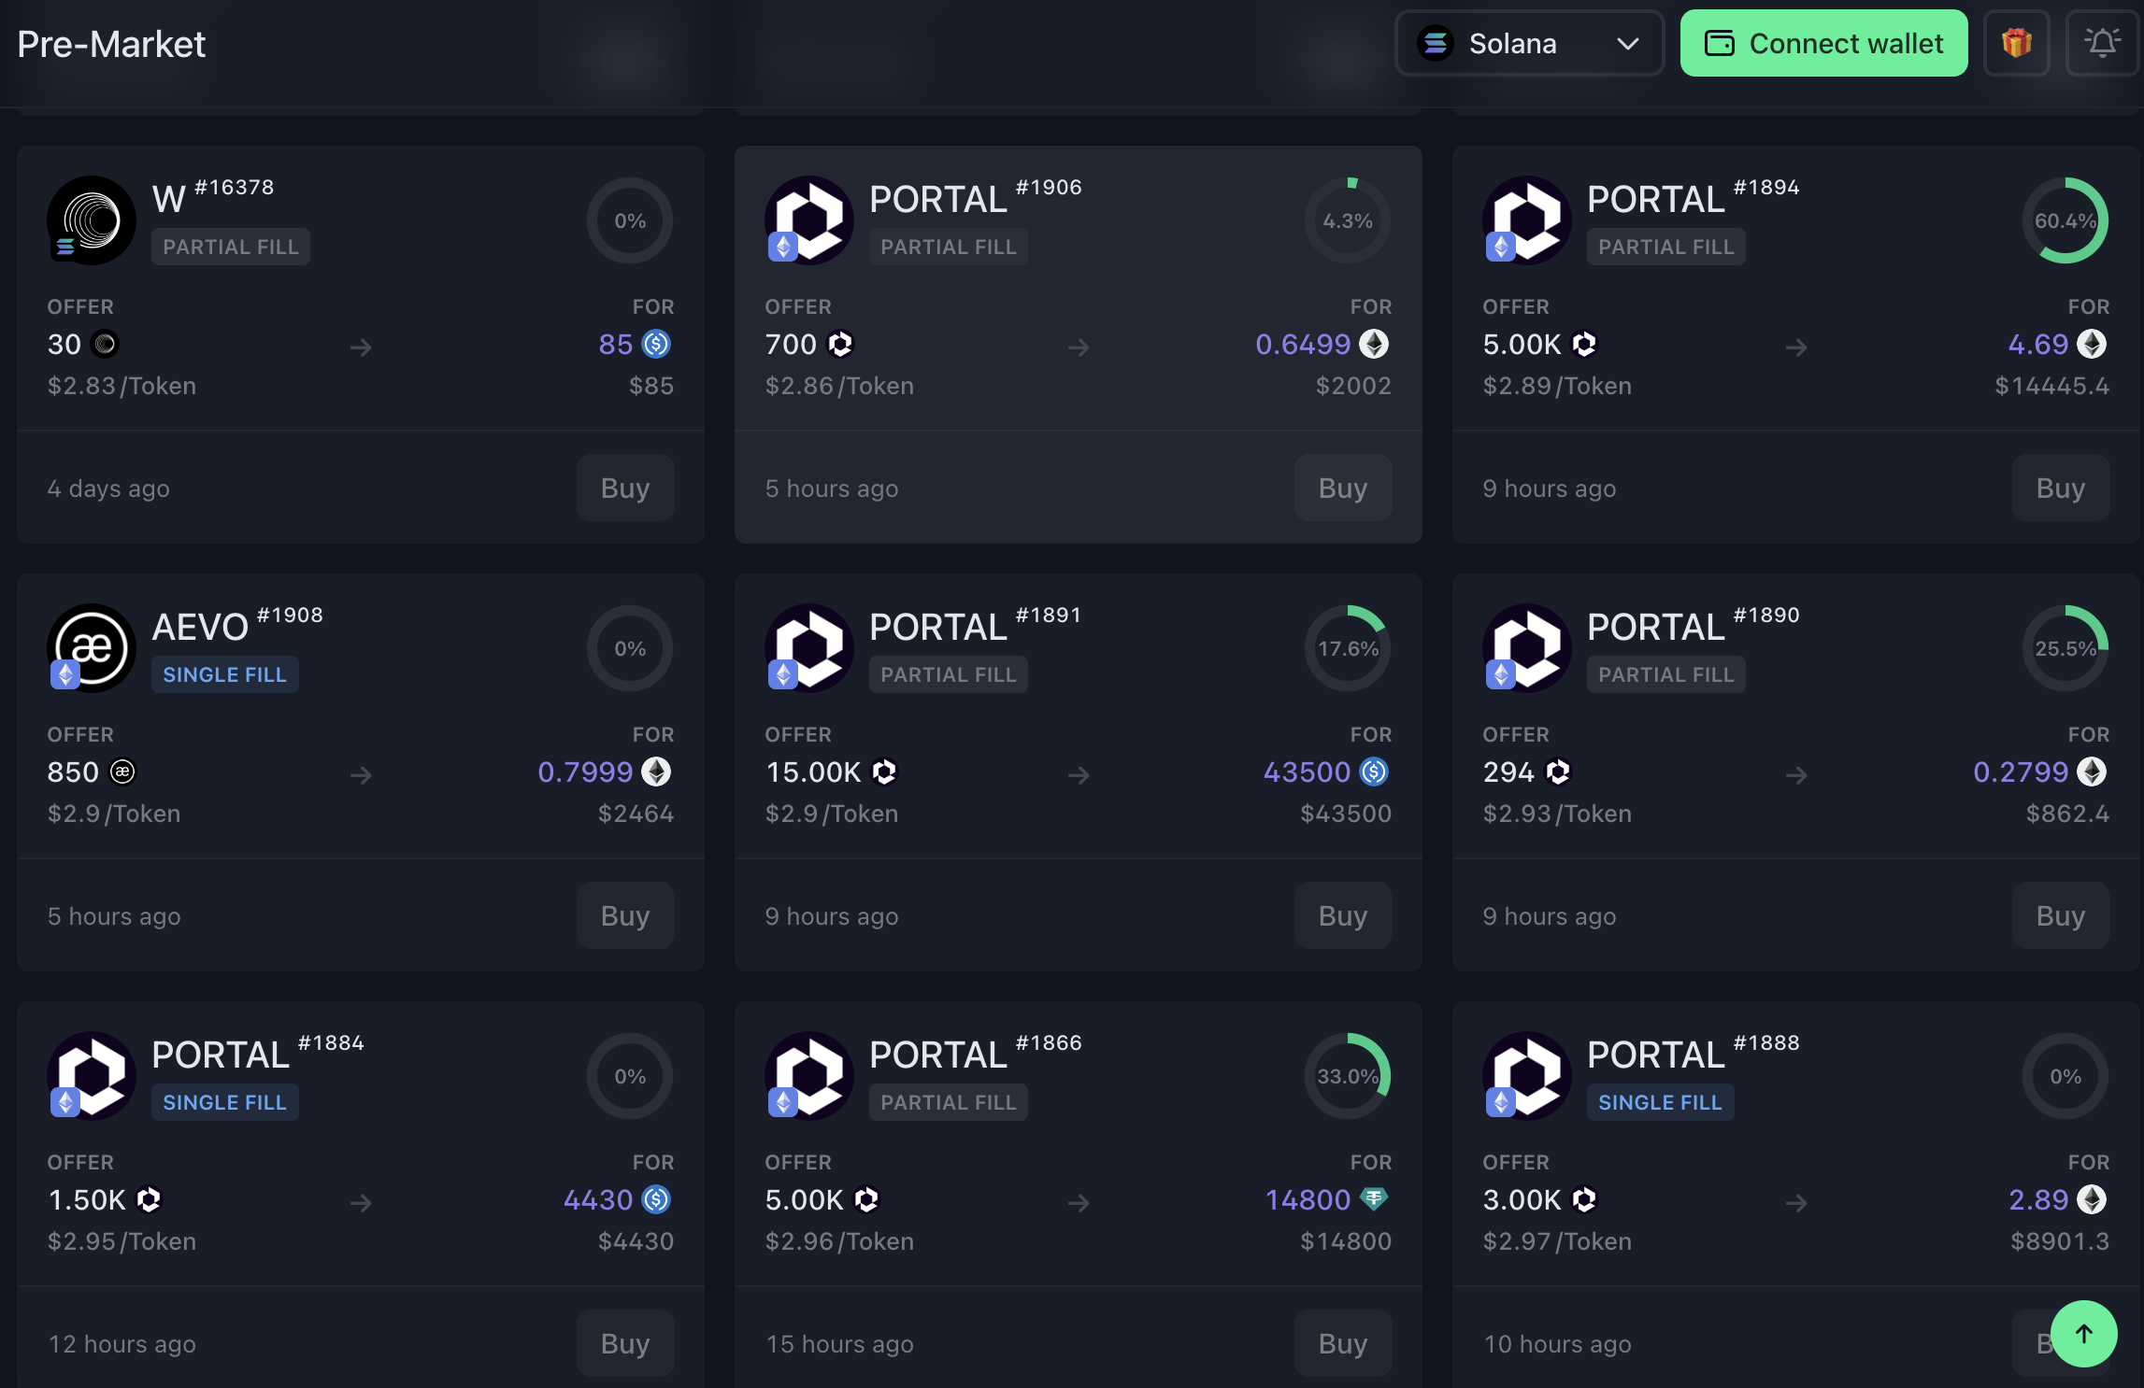Open the notification bell icon

pyautogui.click(x=2102, y=43)
